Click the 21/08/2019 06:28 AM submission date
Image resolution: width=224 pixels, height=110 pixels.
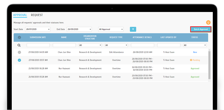(38, 69)
